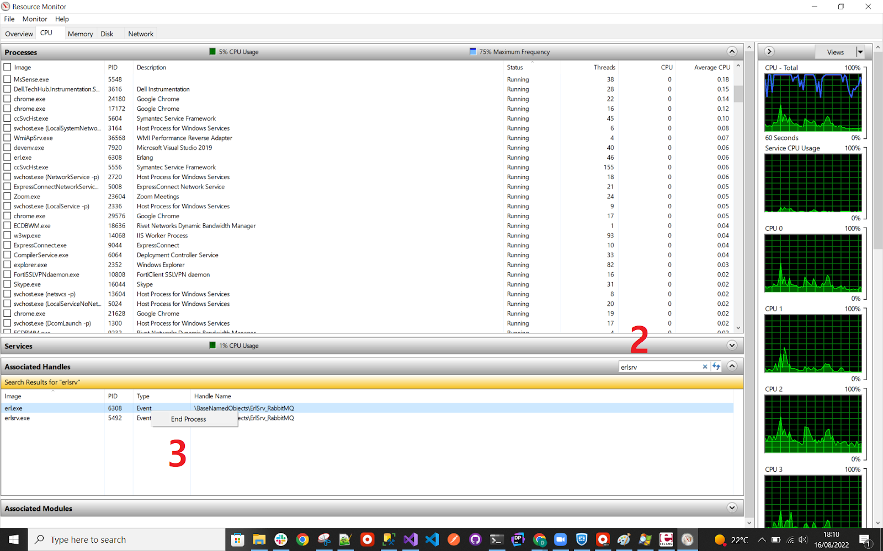Switch to the Overview tab
The height and width of the screenshot is (551, 883).
click(x=19, y=34)
